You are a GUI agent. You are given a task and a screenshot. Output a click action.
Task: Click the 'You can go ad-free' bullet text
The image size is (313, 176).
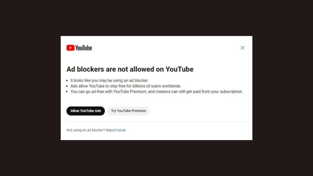[x=156, y=92]
